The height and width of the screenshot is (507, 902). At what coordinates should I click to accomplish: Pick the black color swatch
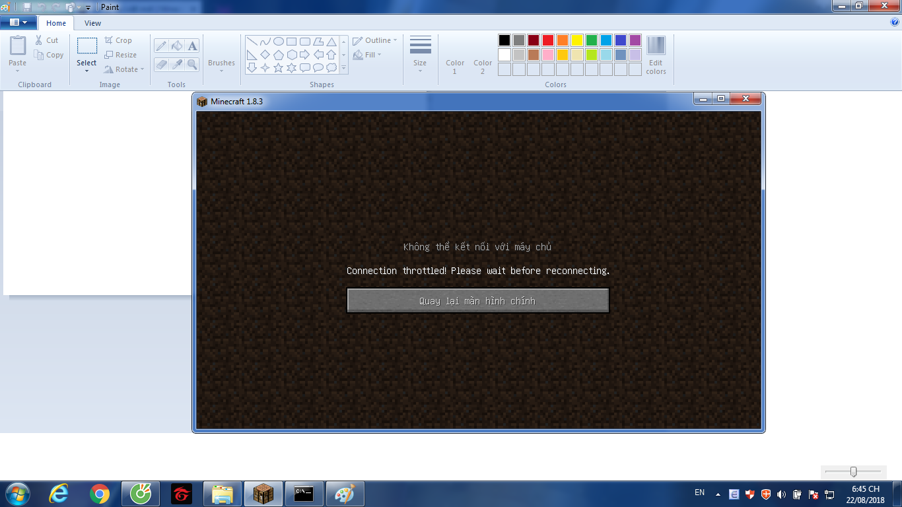(x=504, y=40)
